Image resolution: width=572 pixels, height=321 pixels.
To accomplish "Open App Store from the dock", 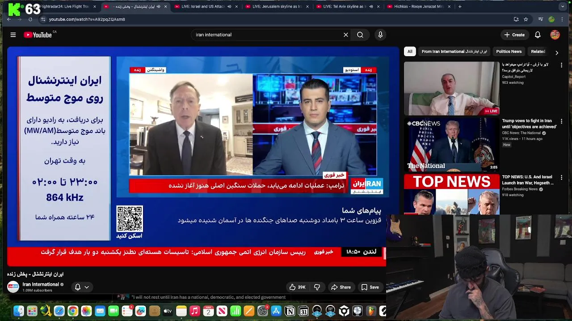I will coord(276,311).
